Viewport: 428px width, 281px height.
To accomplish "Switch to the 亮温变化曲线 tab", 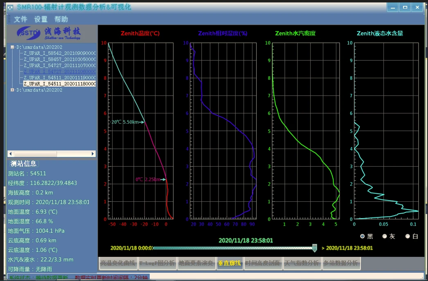I will click(x=117, y=263).
